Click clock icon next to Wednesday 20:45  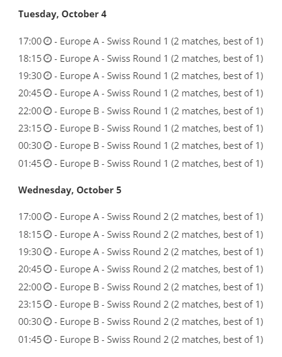click(48, 269)
